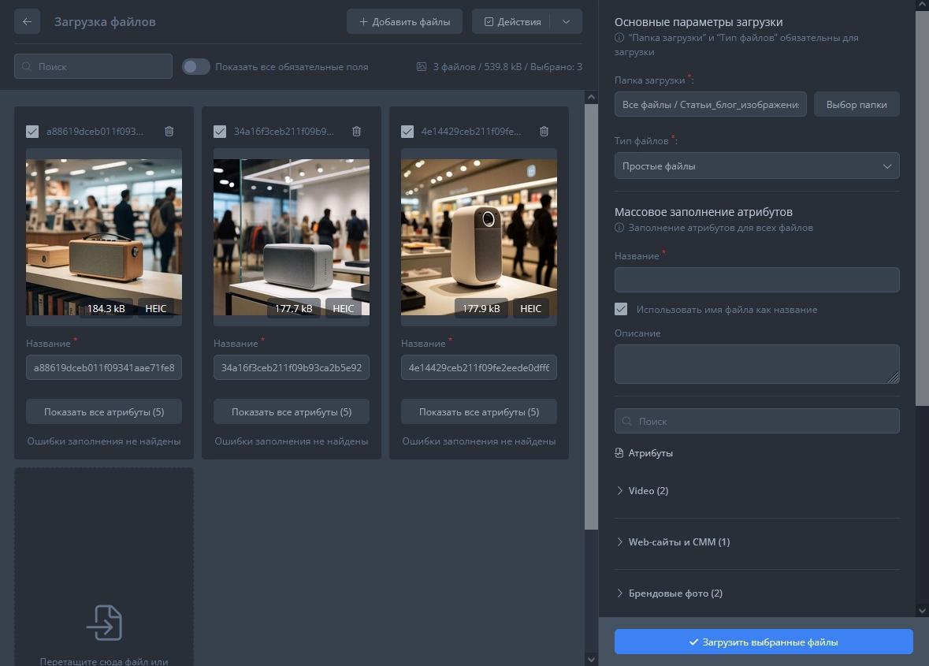Image resolution: width=929 pixels, height=666 pixels.
Task: Uncheck the a88619dceb011f093 file checkbox
Action: 32,132
